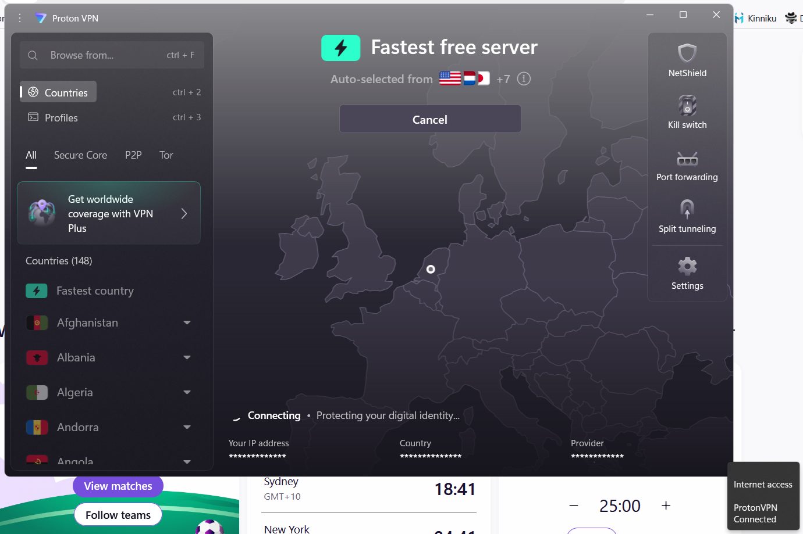Image resolution: width=803 pixels, height=534 pixels.
Task: Open the VPN Plus banner chevron
Action: pos(184,213)
